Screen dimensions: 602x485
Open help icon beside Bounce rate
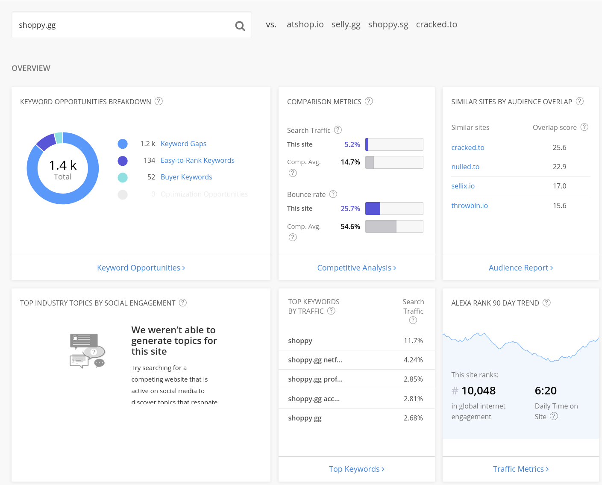[x=333, y=194]
